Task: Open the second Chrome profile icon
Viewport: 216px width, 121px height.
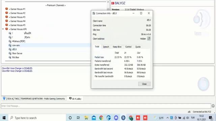Action: [131, 118]
